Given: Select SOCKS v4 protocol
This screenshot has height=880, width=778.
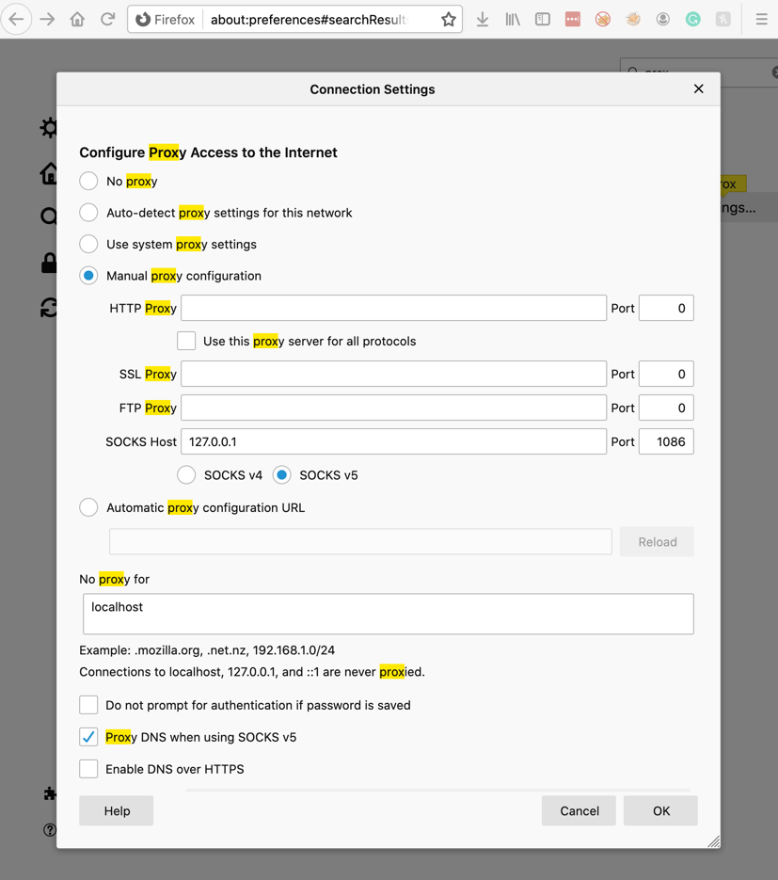Looking at the screenshot, I should tap(186, 475).
